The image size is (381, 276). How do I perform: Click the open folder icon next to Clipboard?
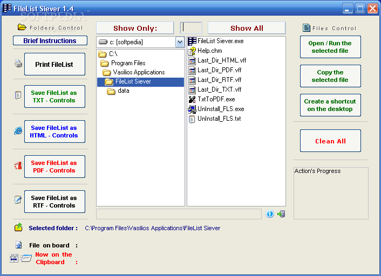[x=26, y=258]
